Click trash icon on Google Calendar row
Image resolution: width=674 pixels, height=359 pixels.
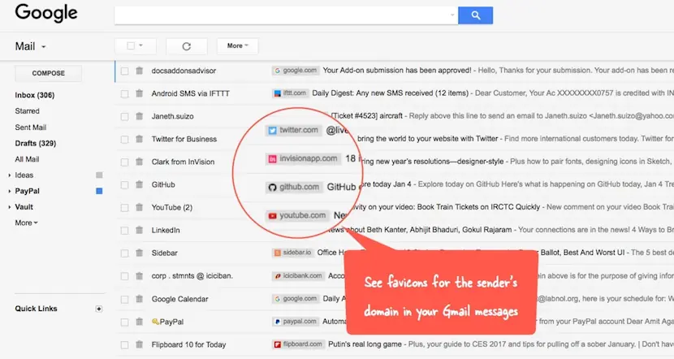pyautogui.click(x=140, y=299)
